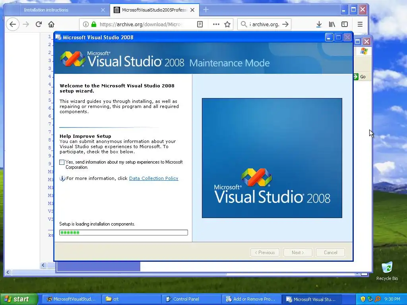
Task: Click the setup window title bar icon
Action: [58, 37]
